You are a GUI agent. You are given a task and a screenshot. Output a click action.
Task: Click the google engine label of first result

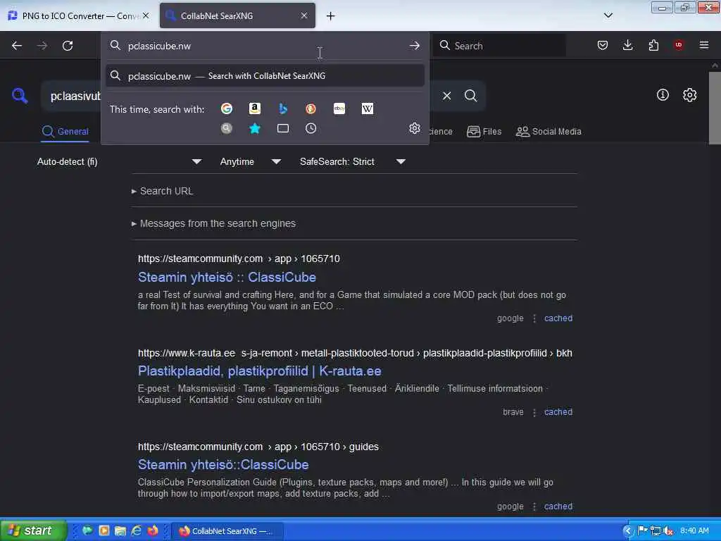[x=510, y=318]
